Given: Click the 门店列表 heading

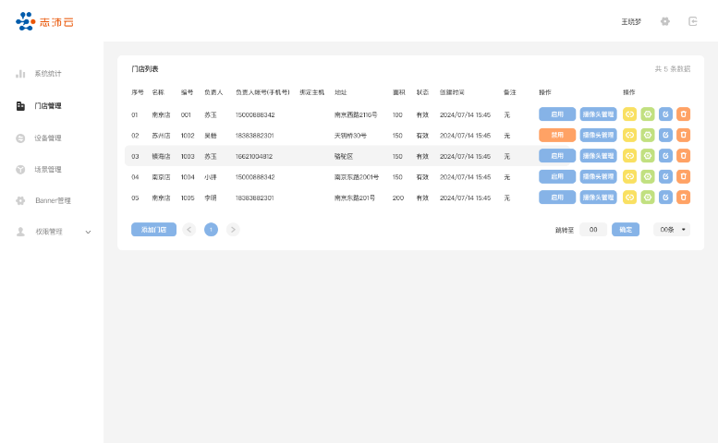Looking at the screenshot, I should click(145, 69).
